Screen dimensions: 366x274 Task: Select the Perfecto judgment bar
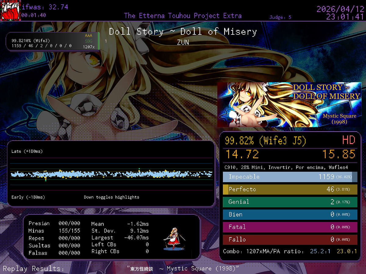tap(290, 189)
